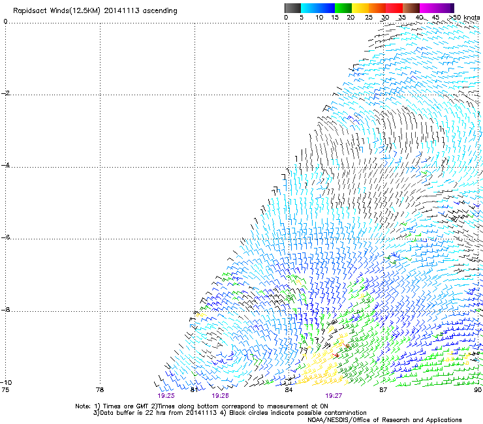Click the 19:27 pass time label
The image size is (483, 424).
[334, 396]
